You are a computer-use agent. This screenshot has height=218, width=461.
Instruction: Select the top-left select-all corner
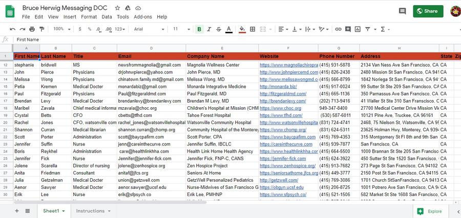pyautogui.click(x=7, y=48)
